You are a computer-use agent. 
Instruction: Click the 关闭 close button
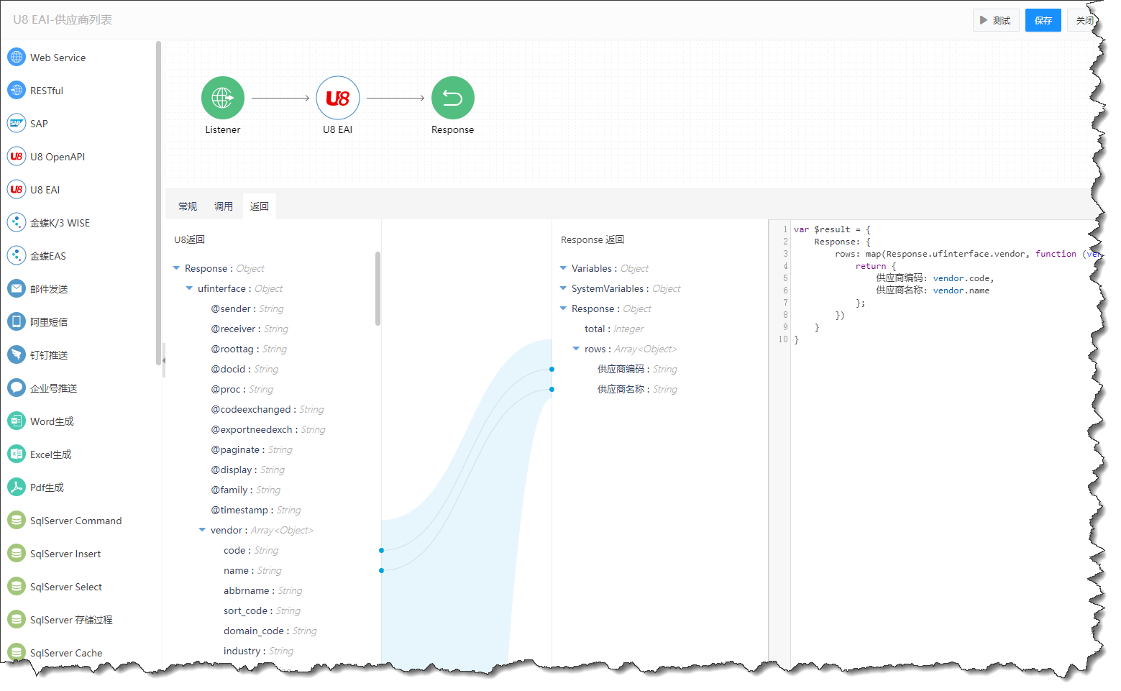click(x=1084, y=20)
